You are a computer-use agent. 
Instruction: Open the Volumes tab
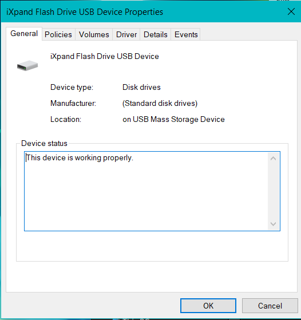pos(94,34)
